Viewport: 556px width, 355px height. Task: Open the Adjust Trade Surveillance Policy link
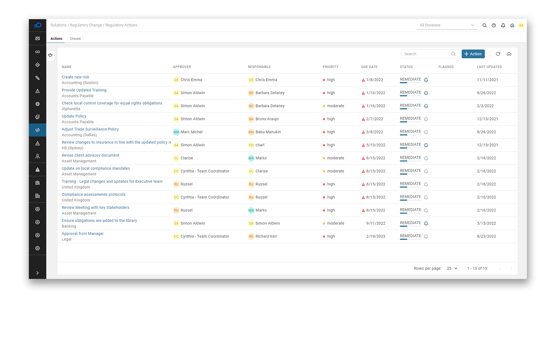point(90,129)
